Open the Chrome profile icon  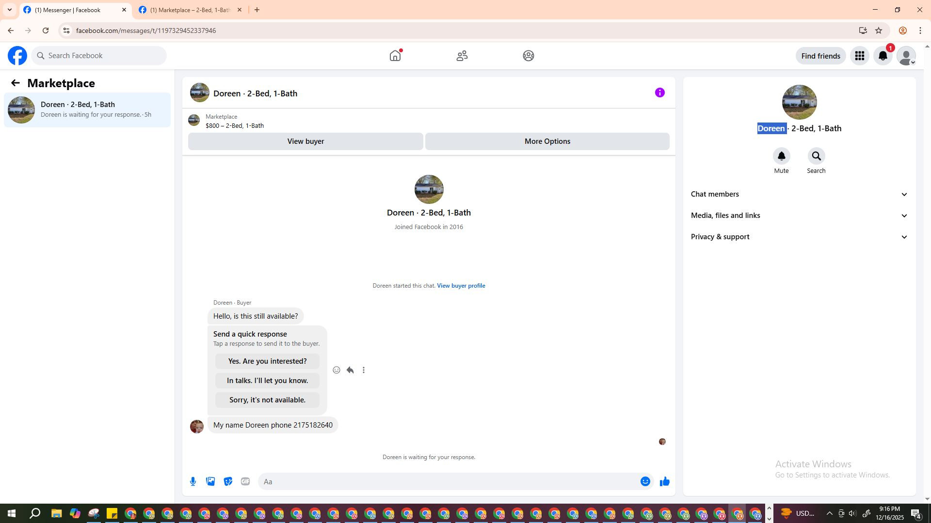[x=903, y=31]
